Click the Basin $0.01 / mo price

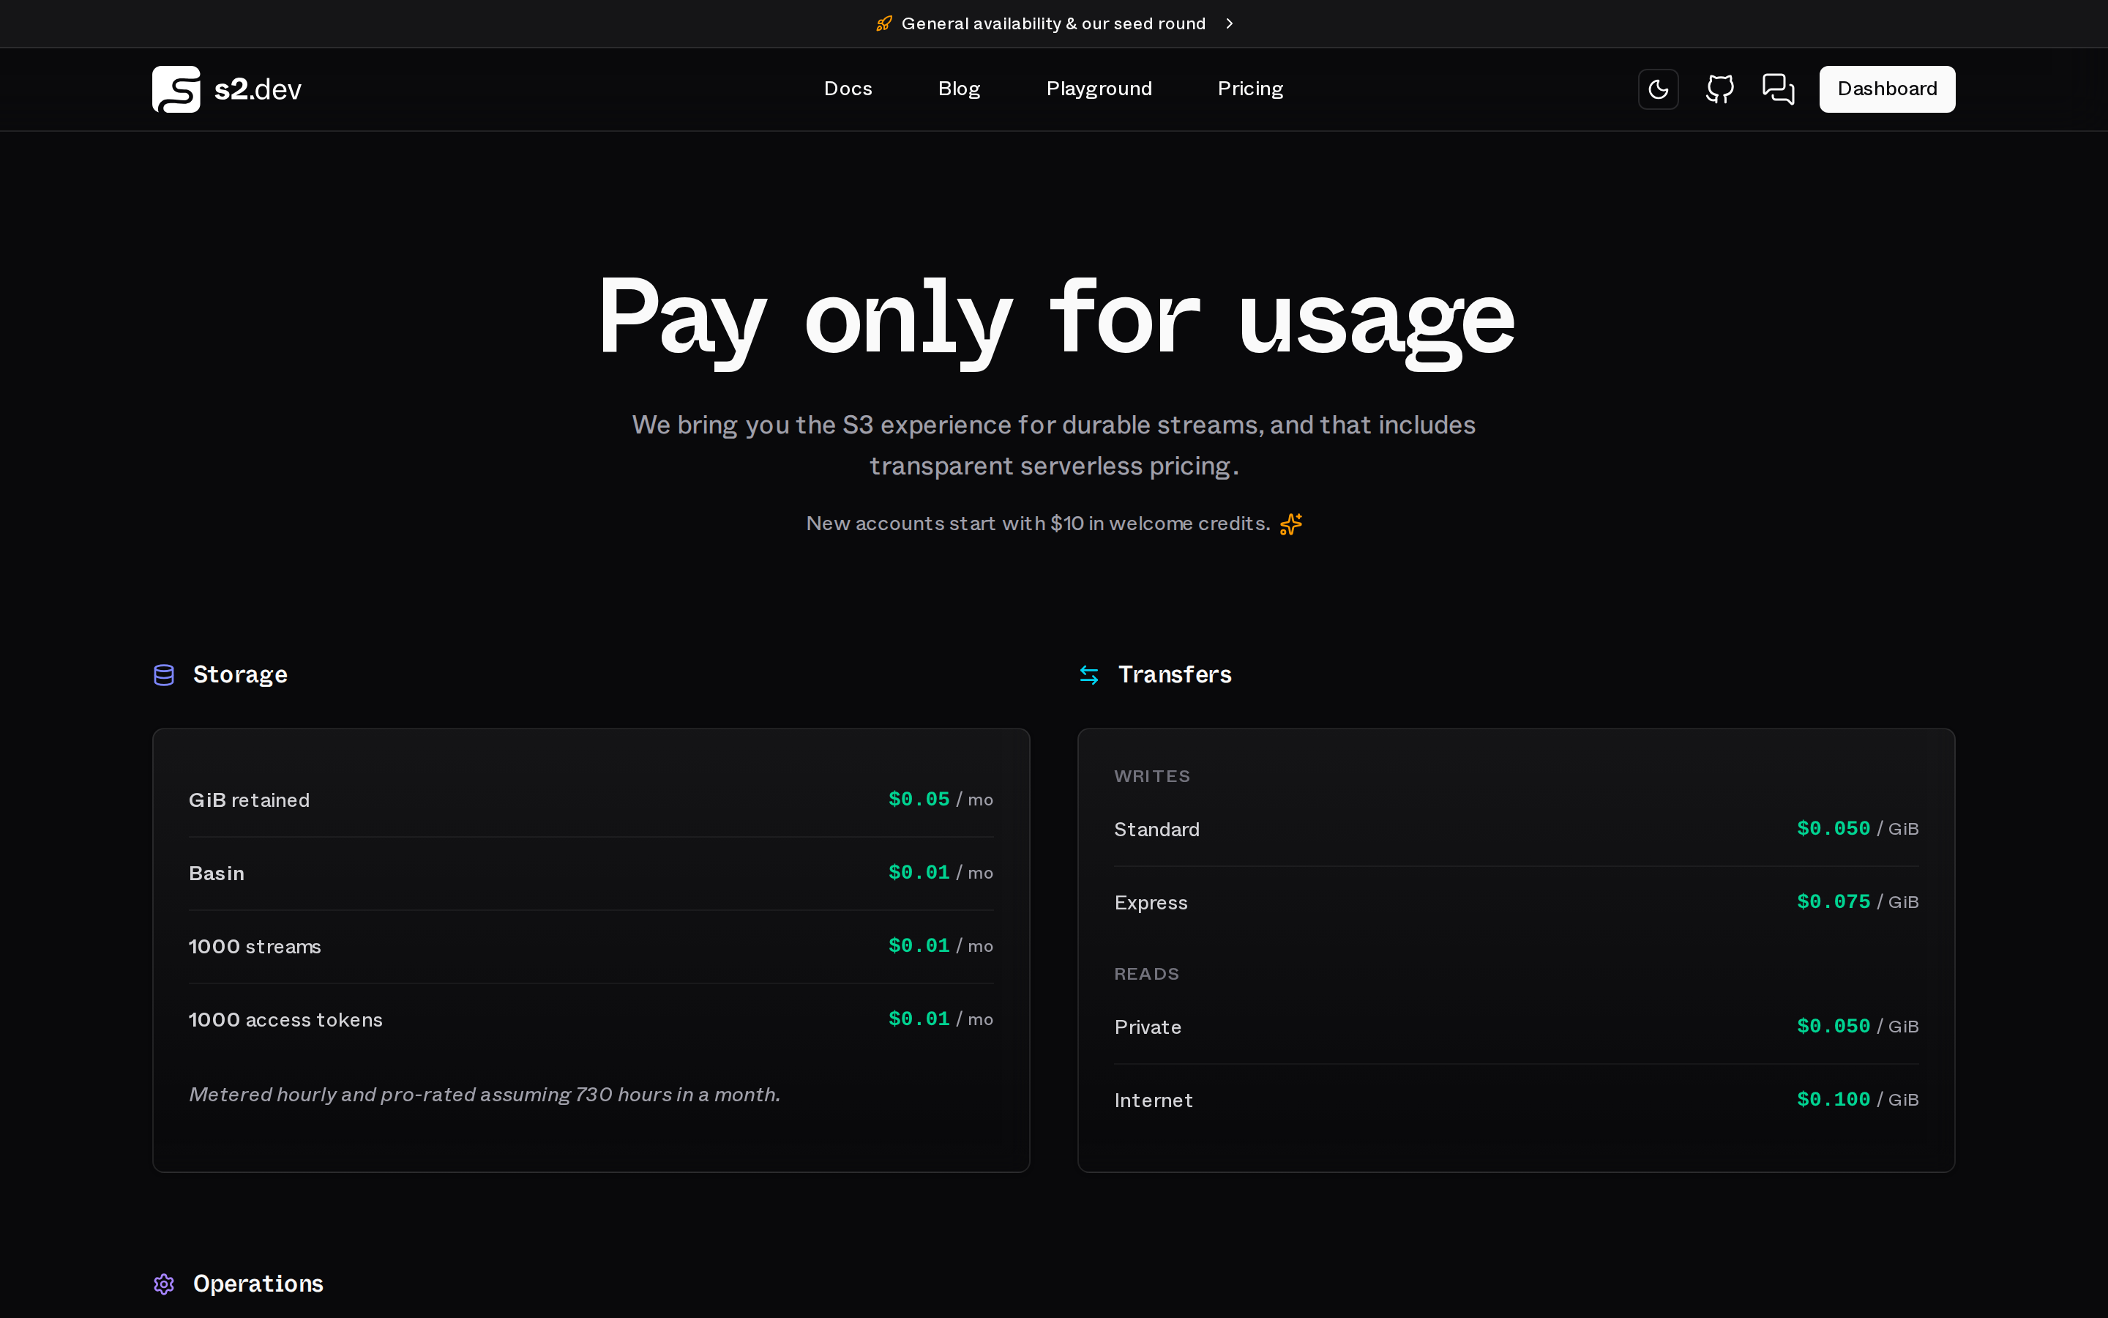coord(940,873)
